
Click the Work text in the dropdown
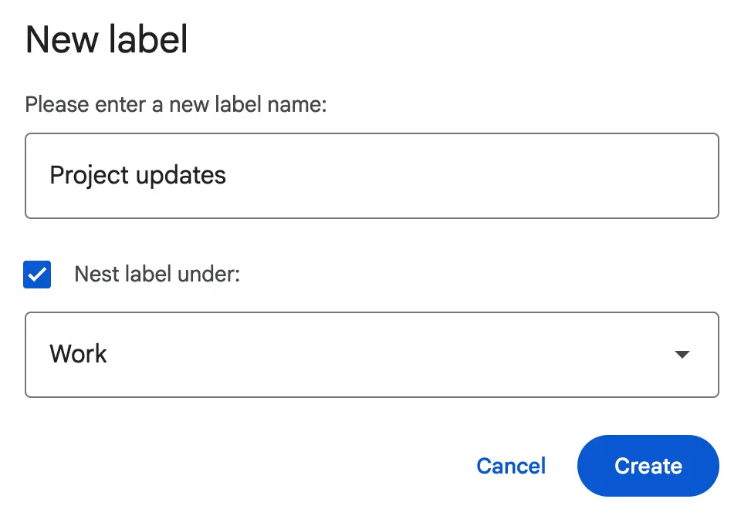click(77, 354)
